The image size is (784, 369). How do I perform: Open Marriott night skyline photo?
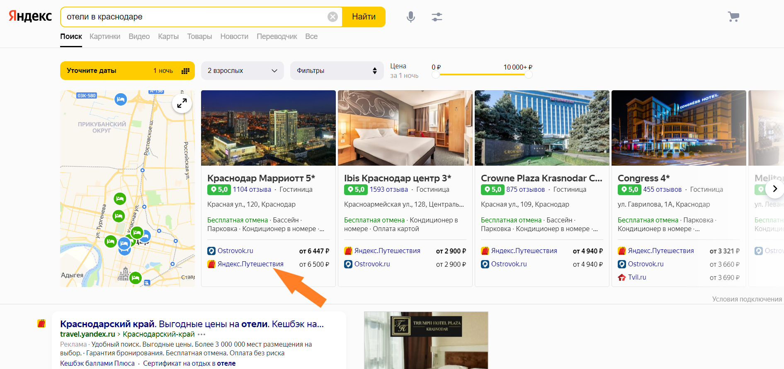tap(268, 128)
